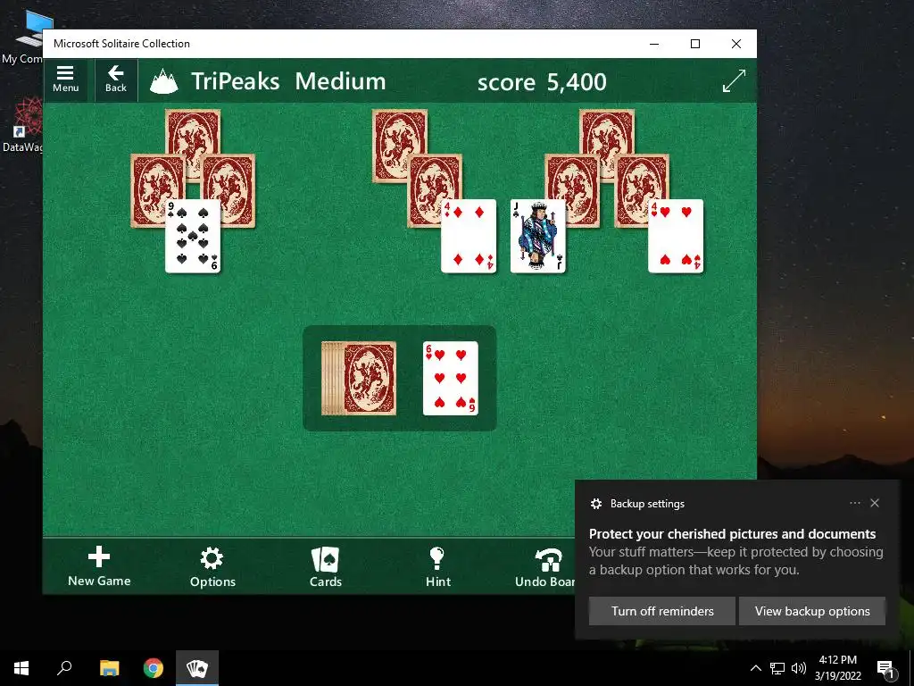Image resolution: width=914 pixels, height=686 pixels.
Task: Select Solitaire Collection taskbar icon
Action: [197, 668]
